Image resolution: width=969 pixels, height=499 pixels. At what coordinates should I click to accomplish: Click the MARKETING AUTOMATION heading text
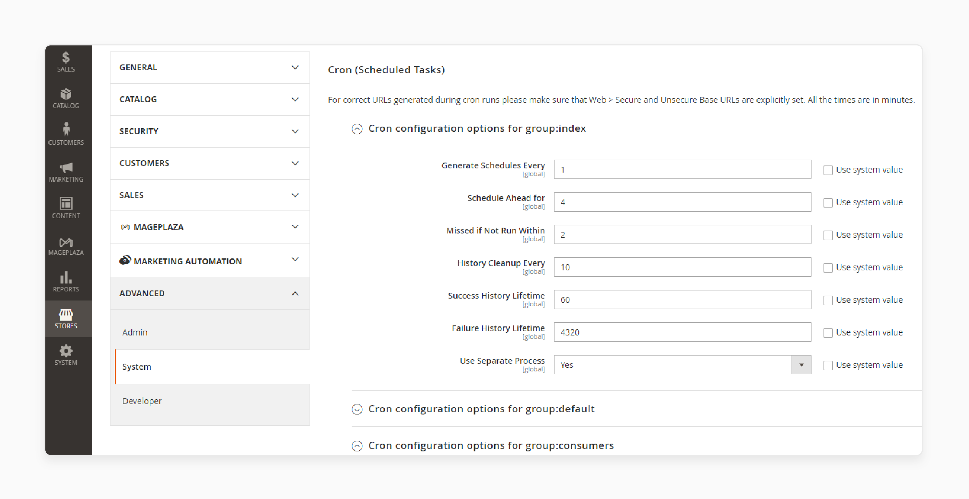click(188, 262)
